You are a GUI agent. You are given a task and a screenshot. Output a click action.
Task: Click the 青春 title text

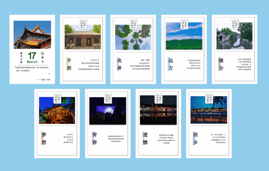(x=95, y=138)
